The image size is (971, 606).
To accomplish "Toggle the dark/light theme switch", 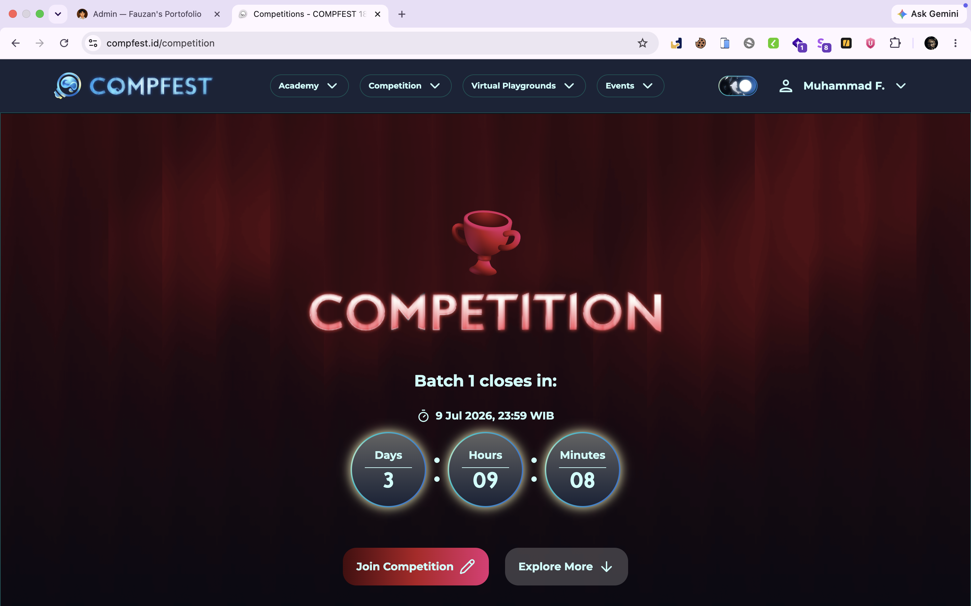I will tap(737, 86).
